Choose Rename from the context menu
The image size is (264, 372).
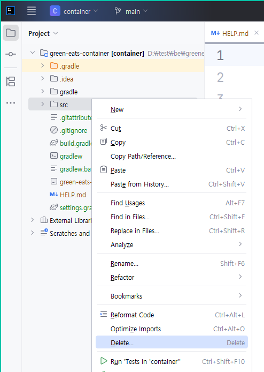click(172, 263)
